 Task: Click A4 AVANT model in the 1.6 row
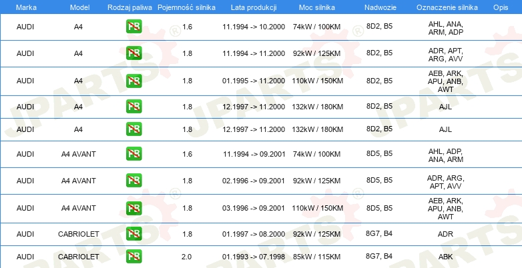point(79,154)
